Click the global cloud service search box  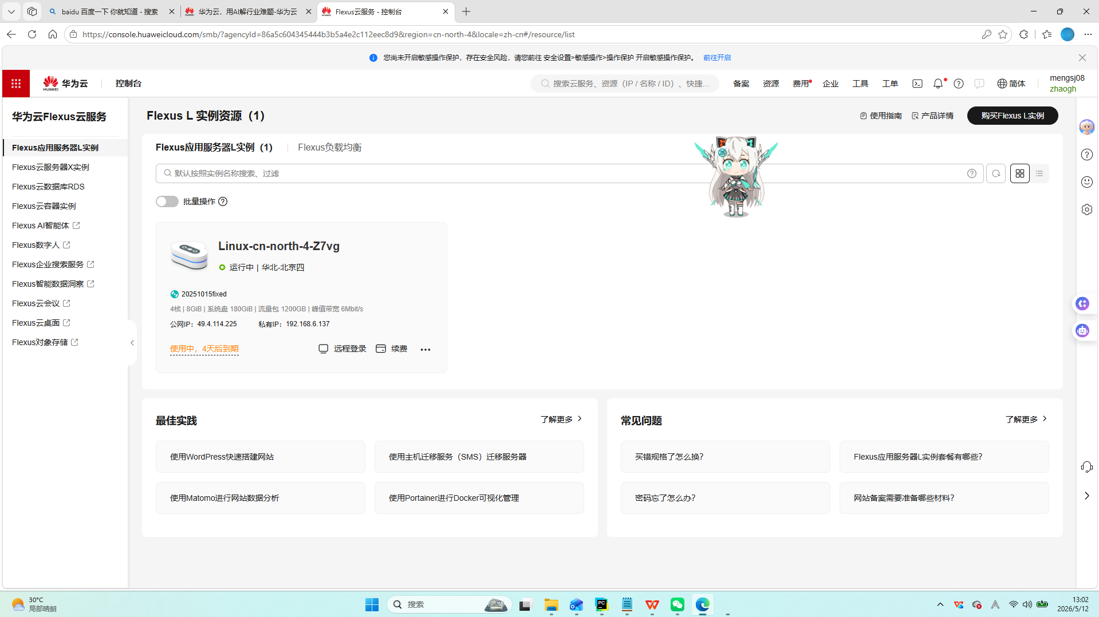click(625, 84)
